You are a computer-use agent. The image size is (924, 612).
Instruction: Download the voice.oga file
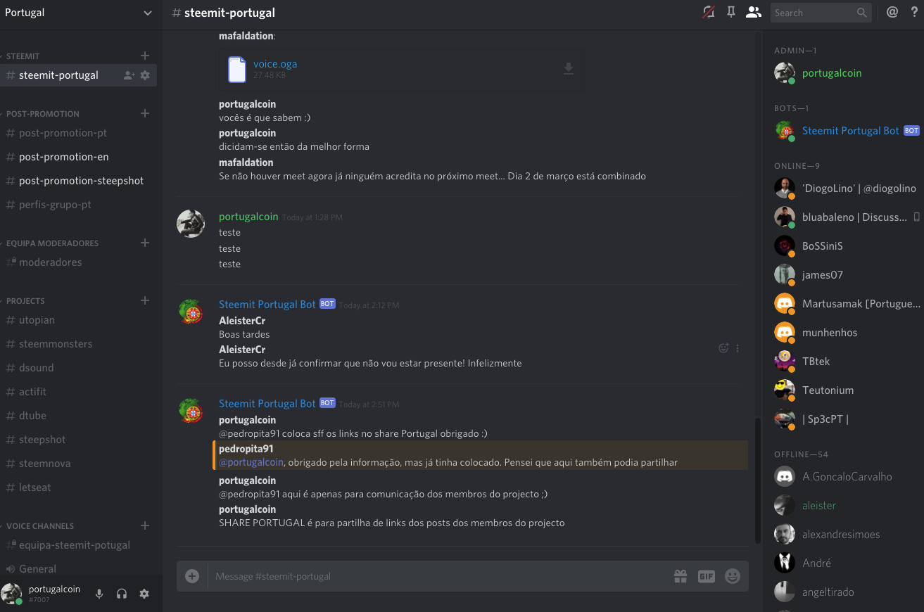coord(569,68)
